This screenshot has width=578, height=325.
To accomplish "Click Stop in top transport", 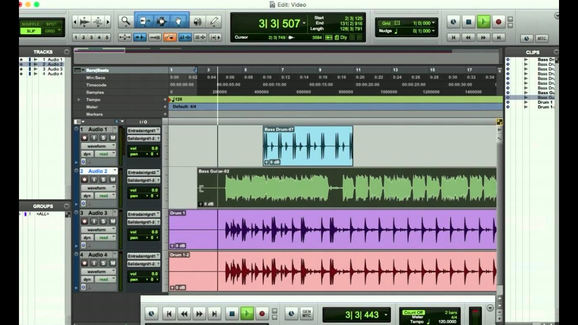I will [468, 22].
